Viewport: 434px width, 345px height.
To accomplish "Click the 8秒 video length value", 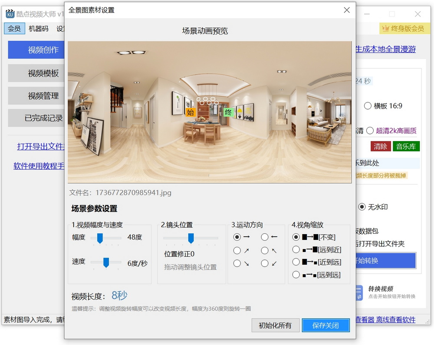I will [x=119, y=295].
